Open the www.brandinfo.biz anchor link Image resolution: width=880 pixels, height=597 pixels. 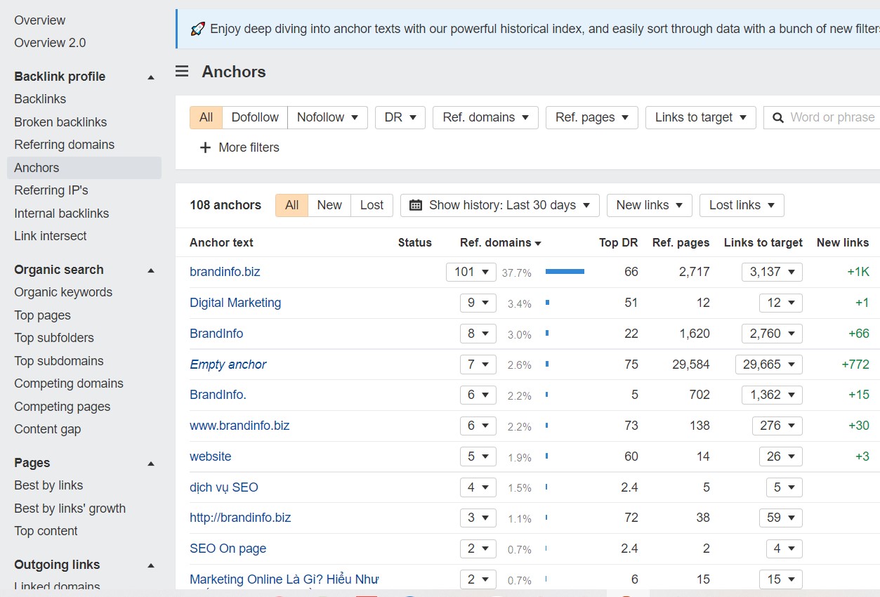(x=239, y=426)
